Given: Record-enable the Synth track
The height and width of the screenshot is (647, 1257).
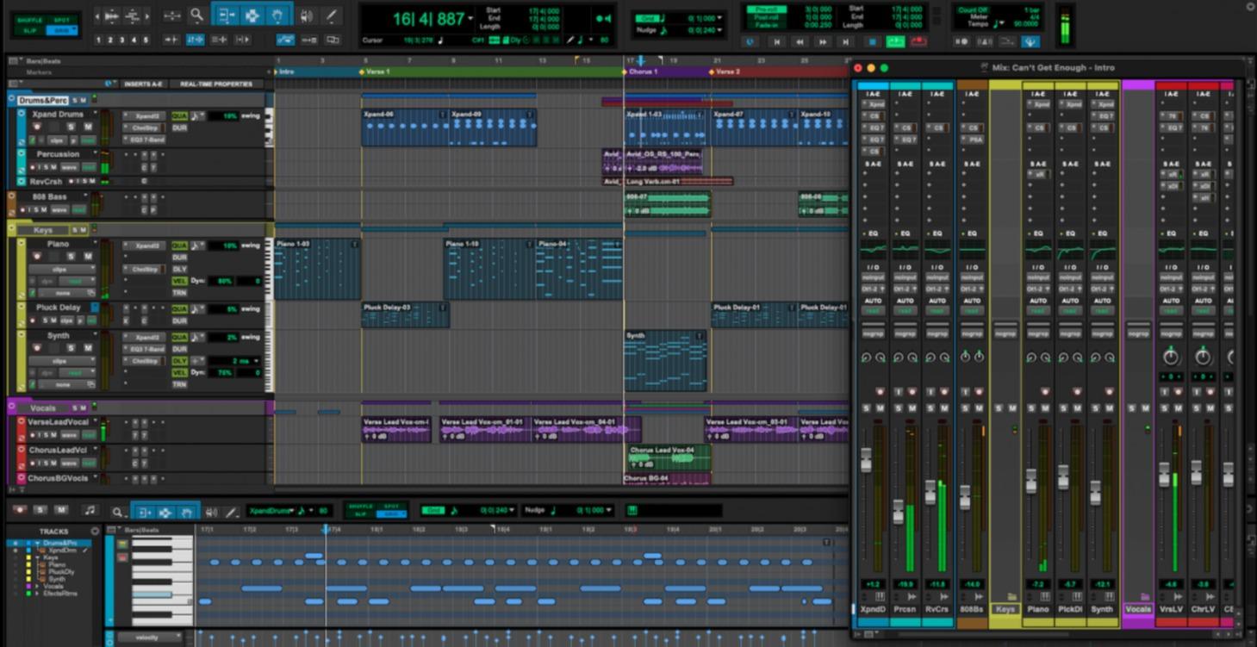Looking at the screenshot, I should tap(36, 348).
